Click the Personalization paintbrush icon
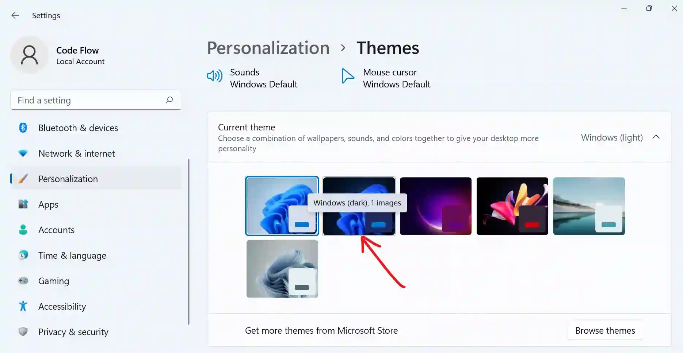The image size is (683, 353). [23, 179]
